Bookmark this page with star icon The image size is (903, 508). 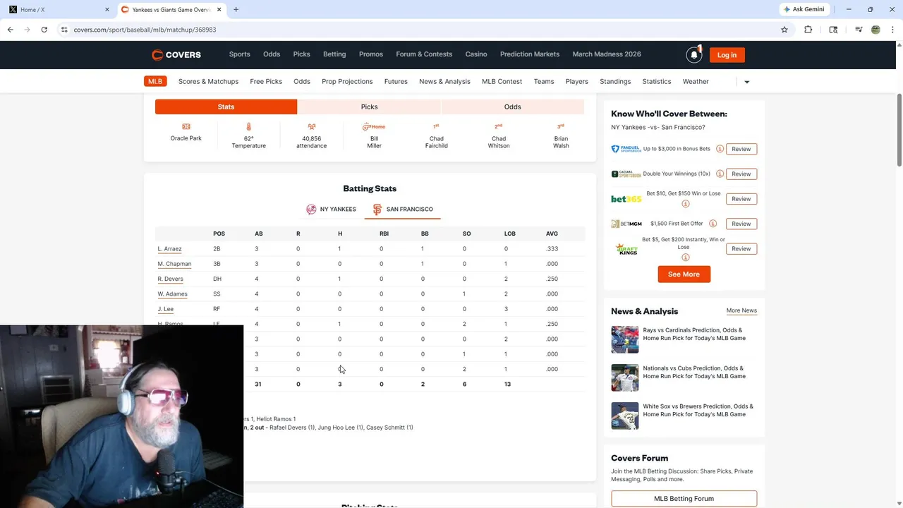pos(784,30)
